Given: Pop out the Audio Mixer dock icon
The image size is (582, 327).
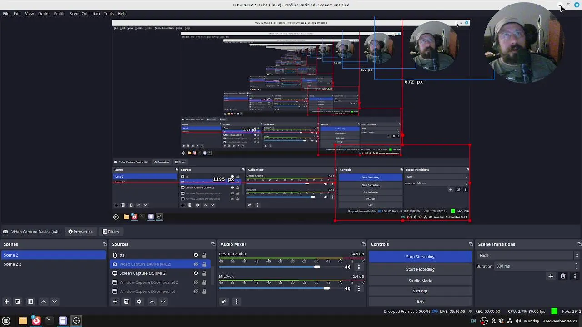Looking at the screenshot, I should (363, 244).
